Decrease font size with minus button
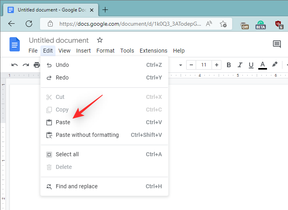The width and height of the screenshot is (288, 210). click(x=191, y=65)
